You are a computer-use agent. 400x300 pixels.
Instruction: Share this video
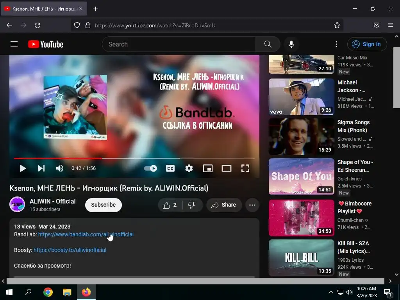pos(224,205)
